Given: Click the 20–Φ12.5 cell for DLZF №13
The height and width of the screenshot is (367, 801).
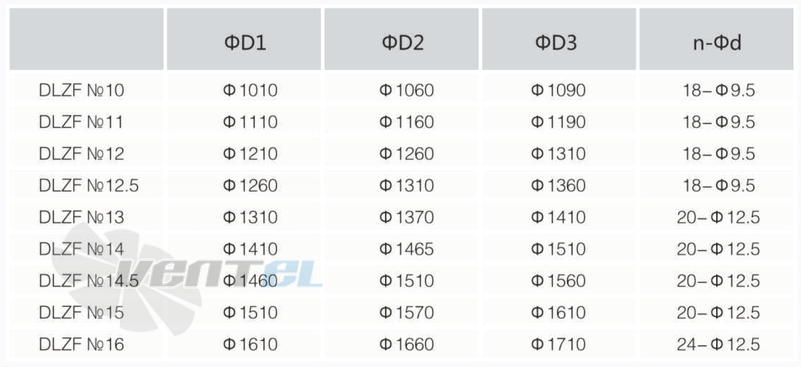Looking at the screenshot, I should [718, 217].
